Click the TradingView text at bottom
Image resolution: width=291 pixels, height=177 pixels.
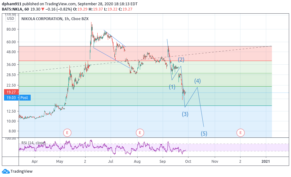(x=21, y=171)
